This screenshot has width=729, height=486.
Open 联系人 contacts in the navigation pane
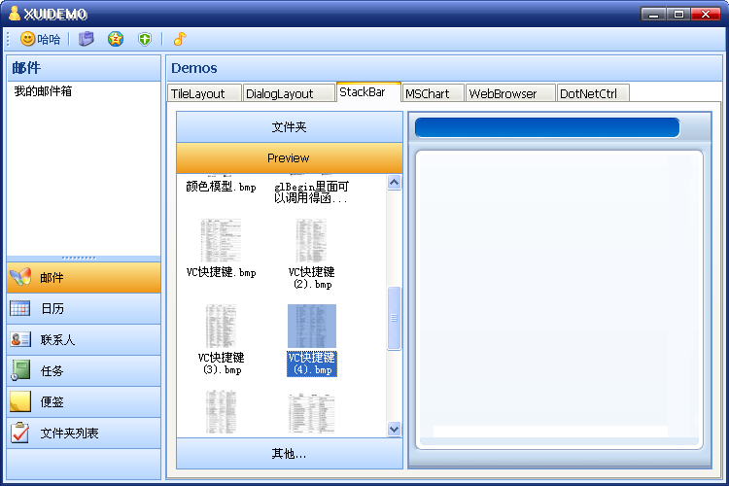[84, 340]
